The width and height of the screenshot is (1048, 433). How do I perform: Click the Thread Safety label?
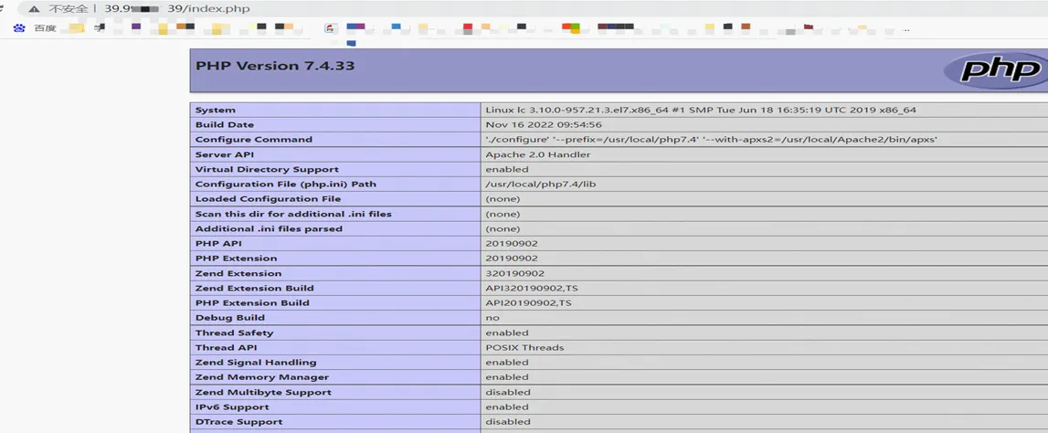click(234, 333)
